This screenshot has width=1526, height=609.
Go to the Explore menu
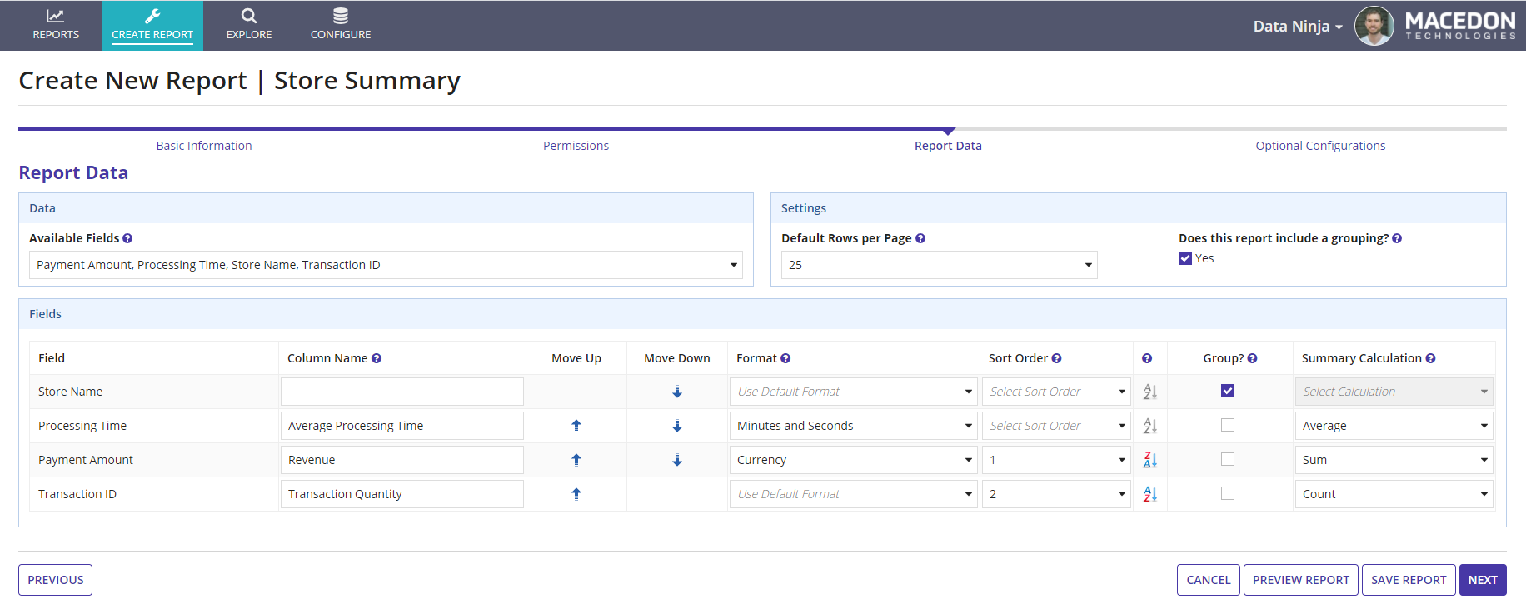(249, 25)
